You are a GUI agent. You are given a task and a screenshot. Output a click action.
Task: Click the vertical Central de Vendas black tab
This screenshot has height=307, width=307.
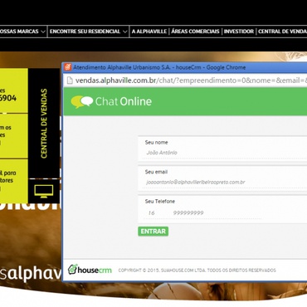44,124
